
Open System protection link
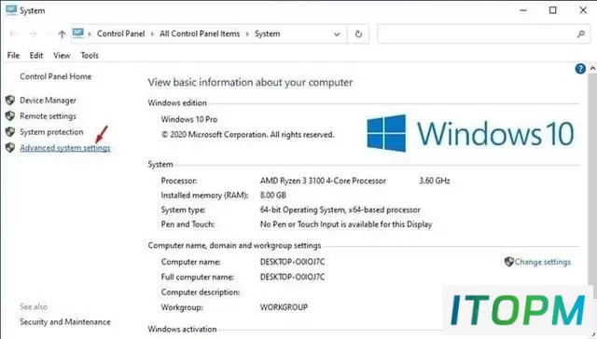click(51, 132)
